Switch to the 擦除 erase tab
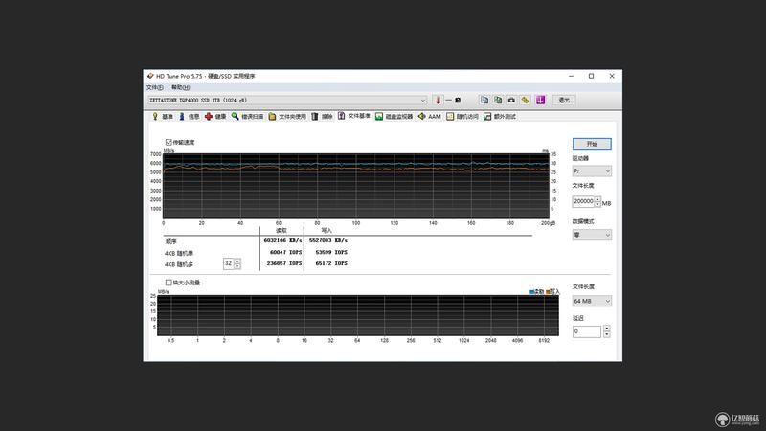The width and height of the screenshot is (766, 431). (x=322, y=116)
